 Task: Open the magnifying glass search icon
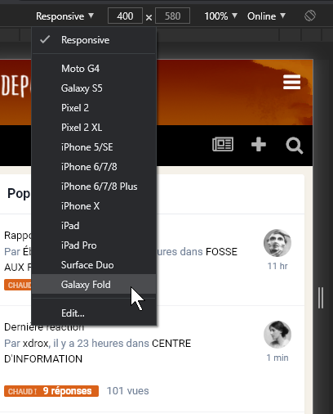coord(295,146)
